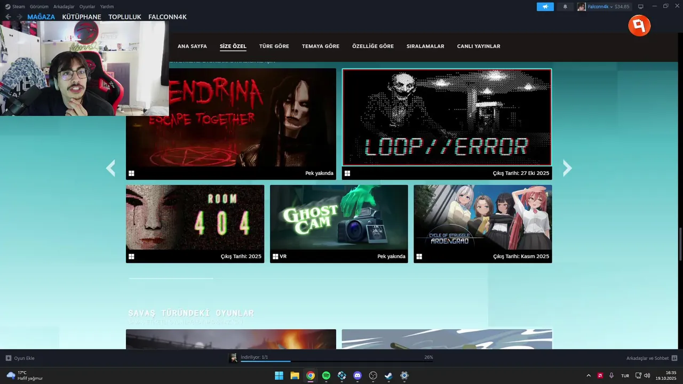
Task: Open File Explorer from the taskbar
Action: (x=295, y=375)
